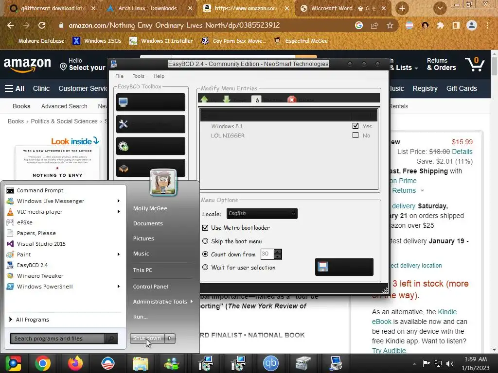Open the monitor icon button in EasyBCD Toolbox
Image resolution: width=498 pixels, height=373 pixels.
pos(151,102)
